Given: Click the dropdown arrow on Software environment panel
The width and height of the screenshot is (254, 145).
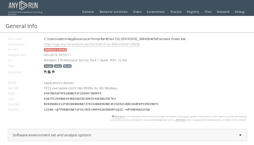Looking at the screenshot, I should pyautogui.click(x=240, y=135).
